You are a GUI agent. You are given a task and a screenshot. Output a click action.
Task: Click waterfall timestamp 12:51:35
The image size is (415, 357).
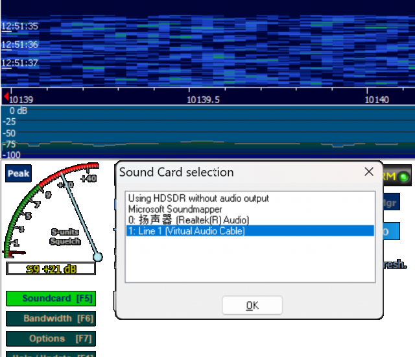[x=19, y=26]
